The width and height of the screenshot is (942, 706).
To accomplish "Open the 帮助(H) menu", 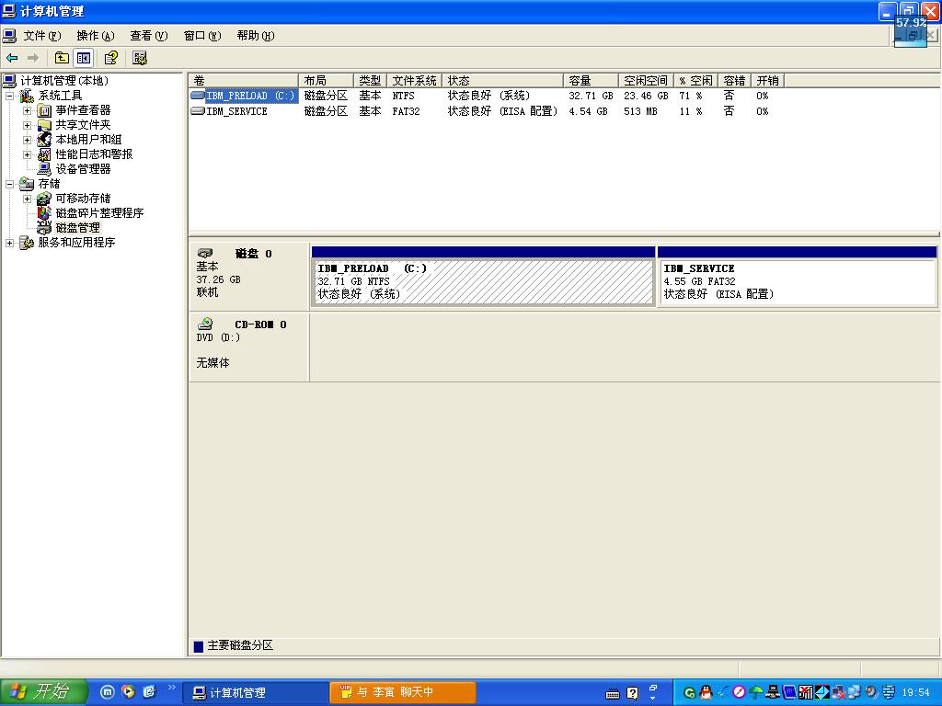I will 256,36.
